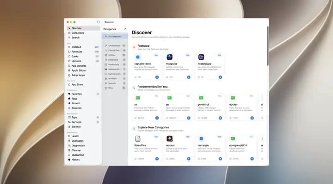Screen dimensions: 333x184
Task: Open the gemini-cli package card
Action: 210,107
